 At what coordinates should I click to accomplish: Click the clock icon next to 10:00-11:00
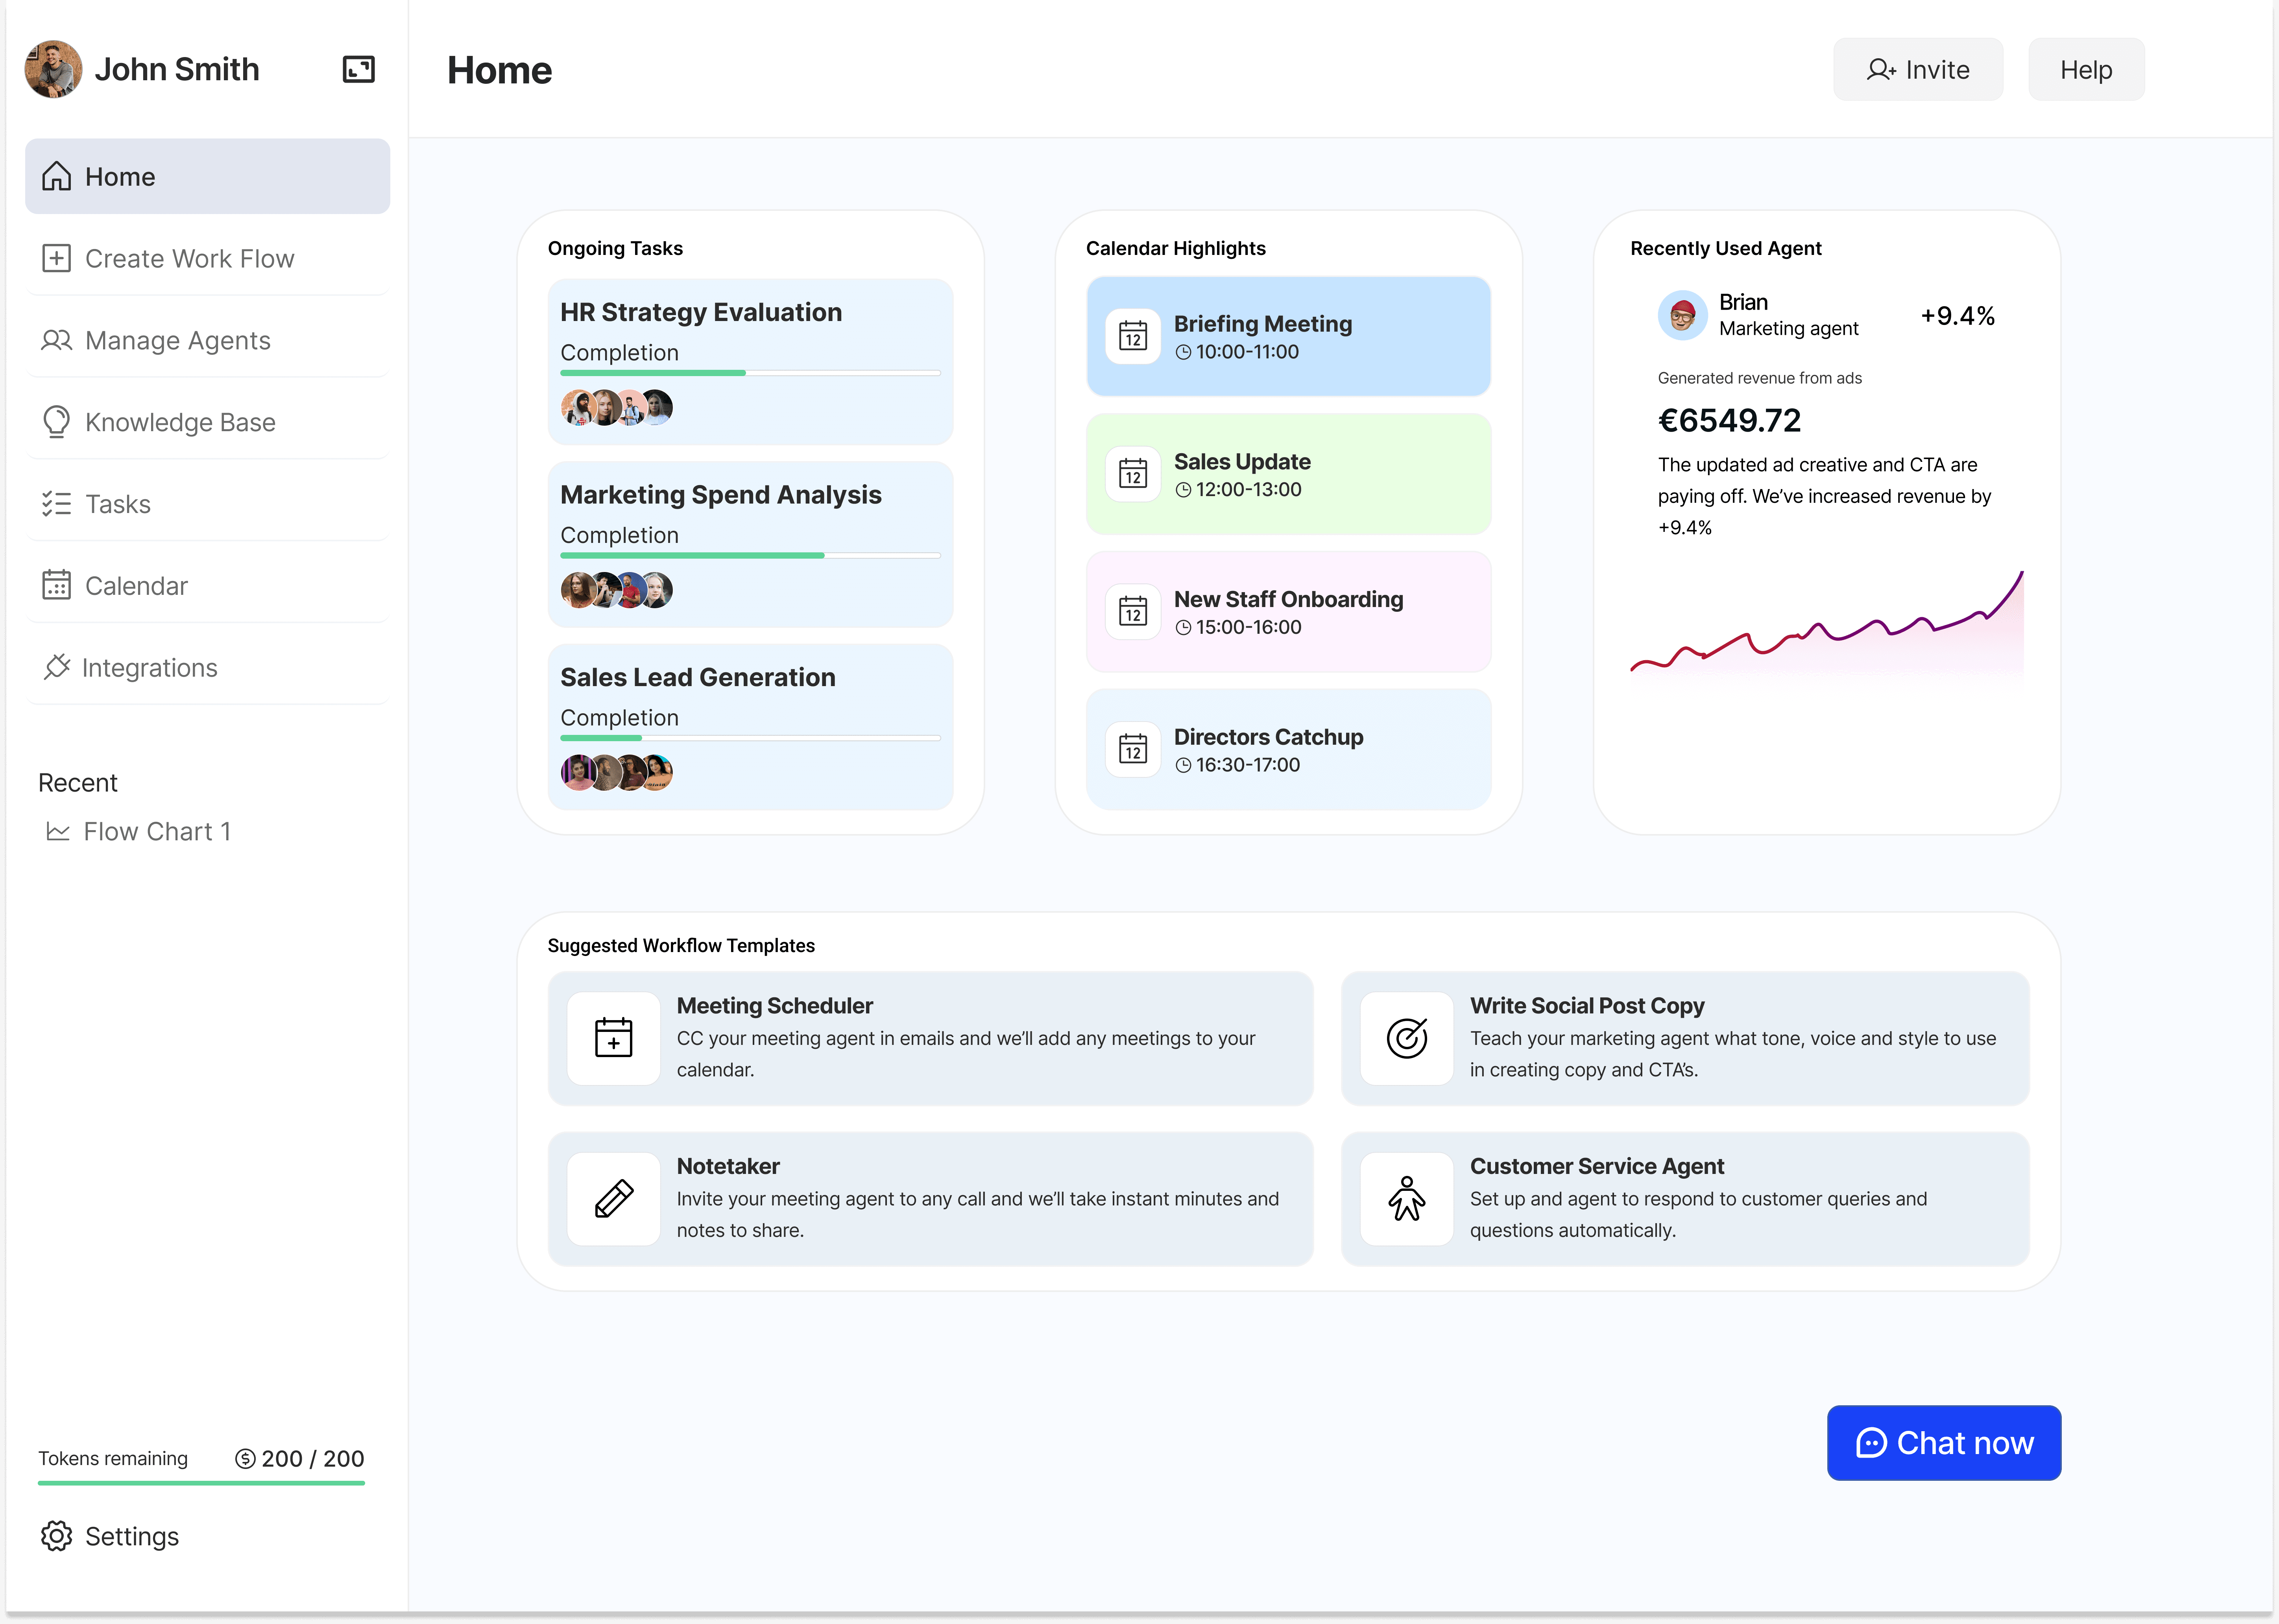coord(1183,352)
